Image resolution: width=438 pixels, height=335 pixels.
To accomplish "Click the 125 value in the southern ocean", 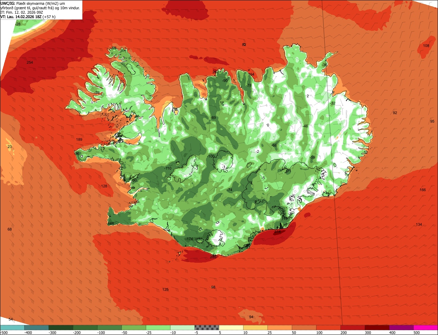I will click(165, 289).
